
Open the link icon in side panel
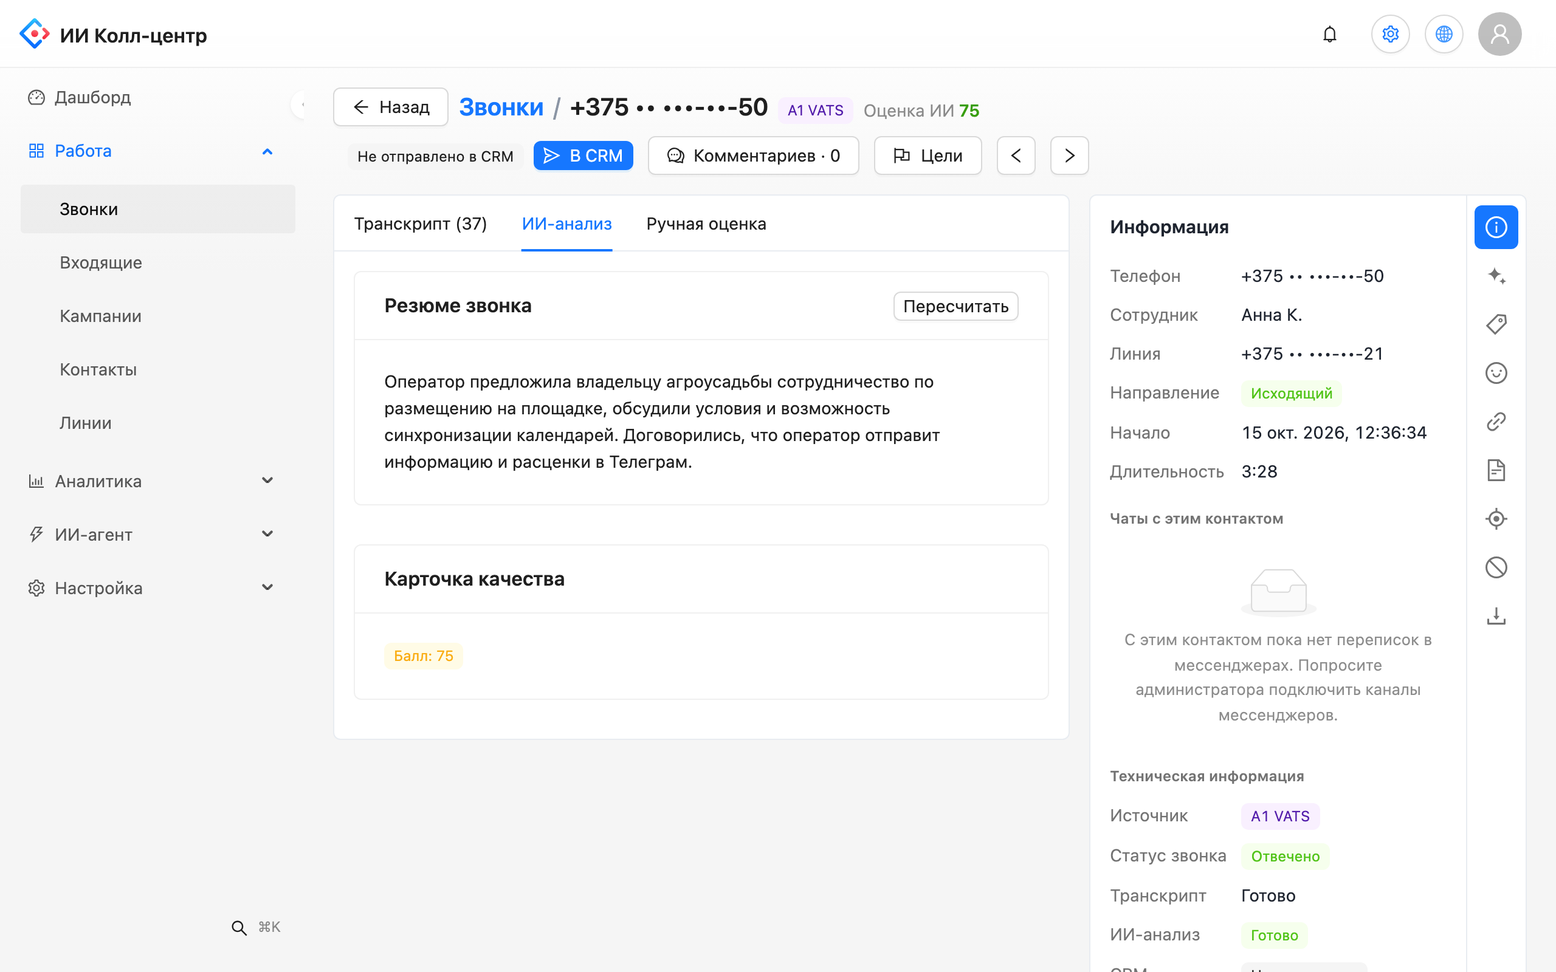pyautogui.click(x=1496, y=422)
